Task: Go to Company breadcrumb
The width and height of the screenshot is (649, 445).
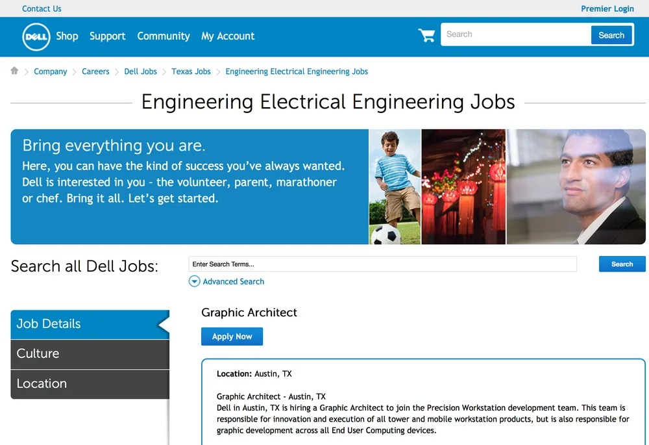Action: (x=51, y=71)
